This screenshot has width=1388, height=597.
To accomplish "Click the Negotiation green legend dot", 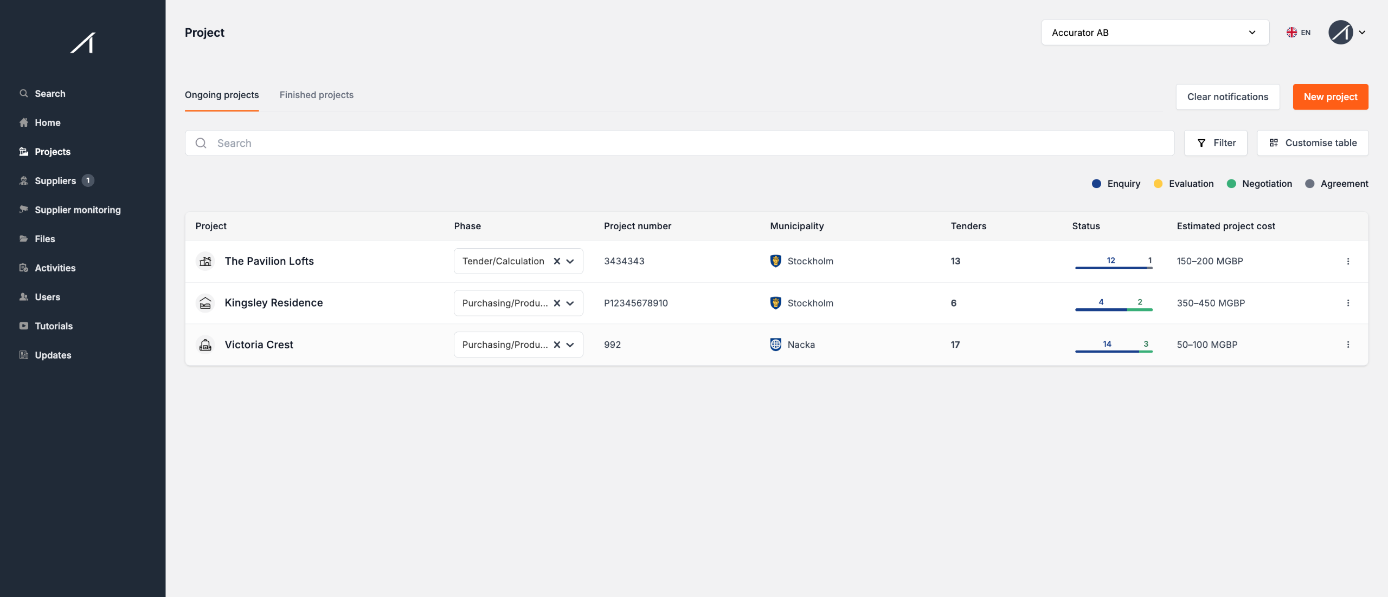I will click(1231, 184).
